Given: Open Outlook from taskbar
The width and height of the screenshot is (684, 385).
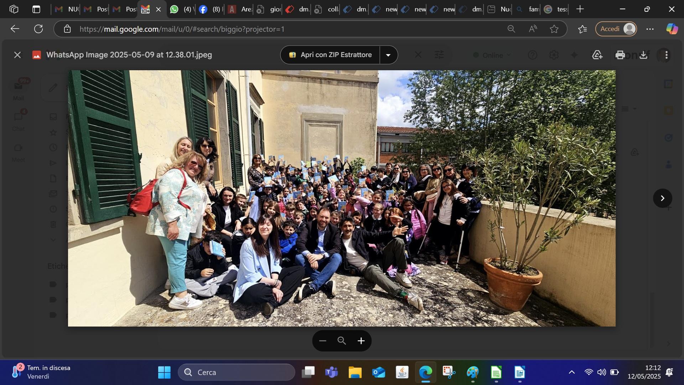Looking at the screenshot, I should (379, 373).
